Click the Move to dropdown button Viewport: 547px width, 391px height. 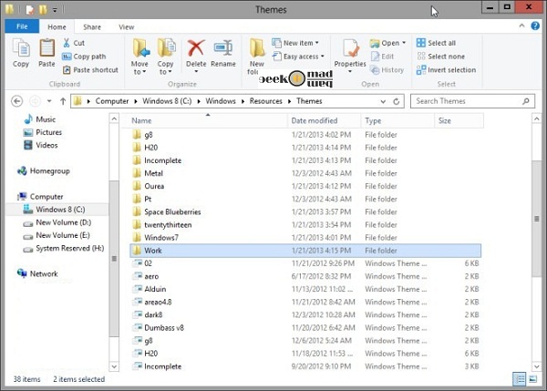coord(139,68)
